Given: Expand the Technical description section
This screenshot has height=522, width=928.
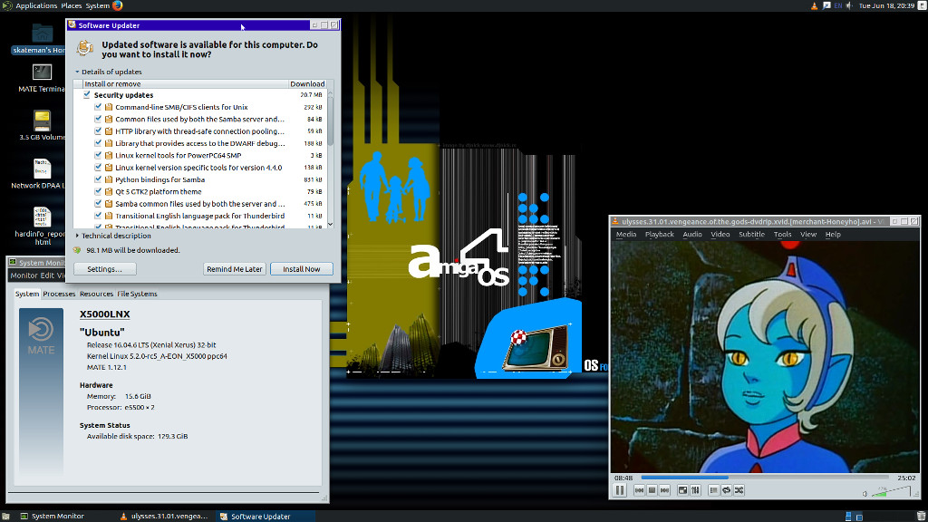Looking at the screenshot, I should click(113, 236).
